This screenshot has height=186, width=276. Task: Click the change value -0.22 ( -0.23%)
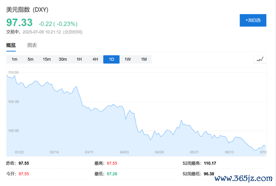(58, 24)
